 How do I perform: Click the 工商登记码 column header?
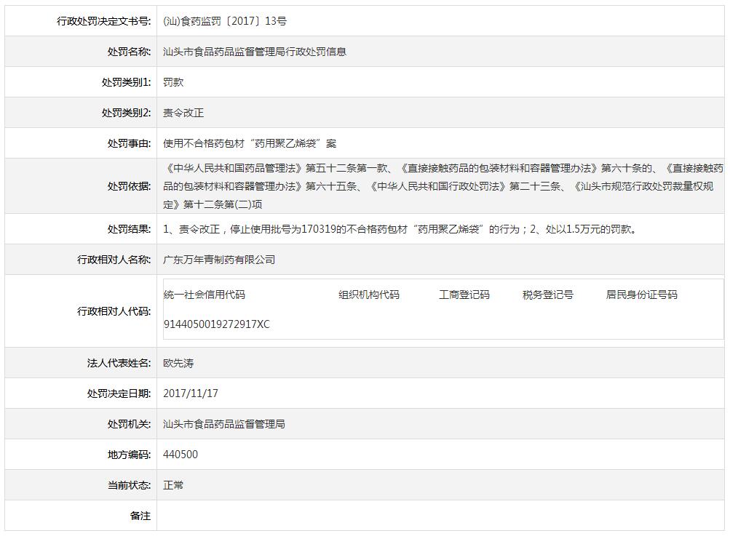[464, 295]
